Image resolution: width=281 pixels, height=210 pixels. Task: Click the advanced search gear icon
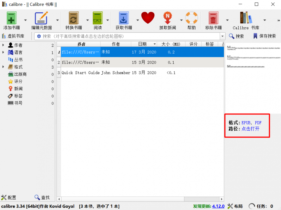[x=39, y=36]
